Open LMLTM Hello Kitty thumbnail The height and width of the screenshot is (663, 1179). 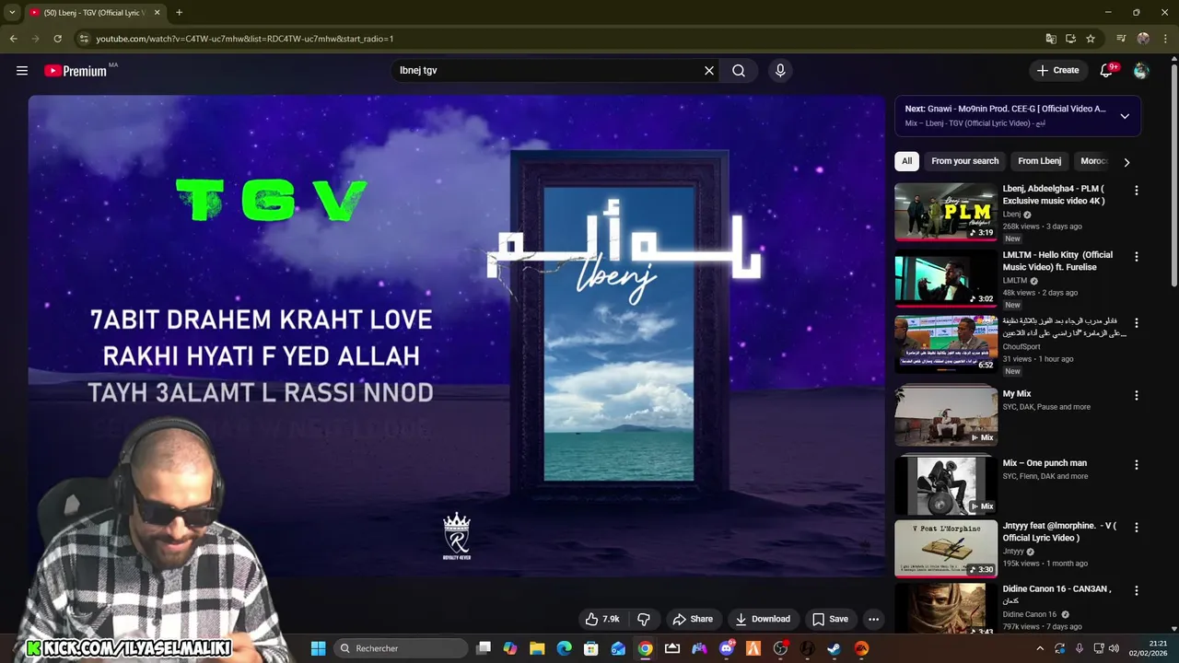(946, 278)
